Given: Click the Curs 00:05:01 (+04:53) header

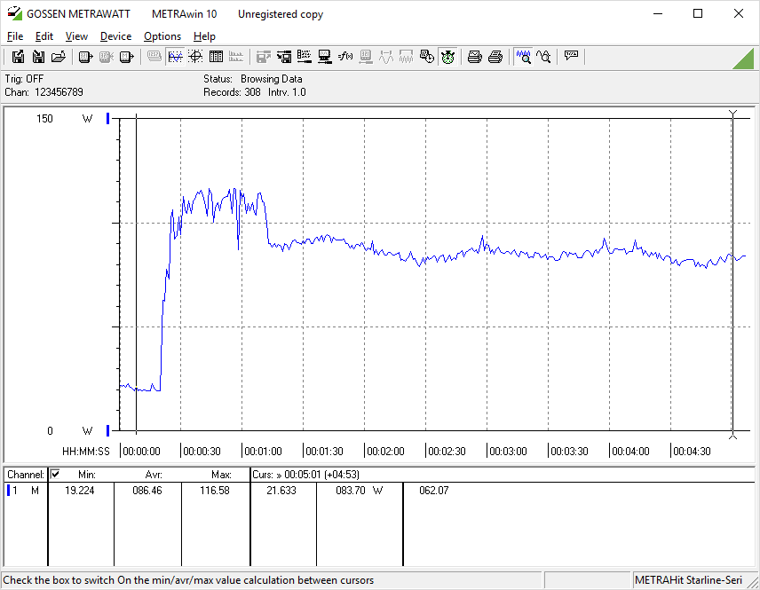Looking at the screenshot, I should 305,475.
